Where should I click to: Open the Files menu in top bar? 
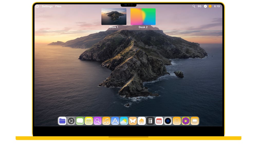58,6
